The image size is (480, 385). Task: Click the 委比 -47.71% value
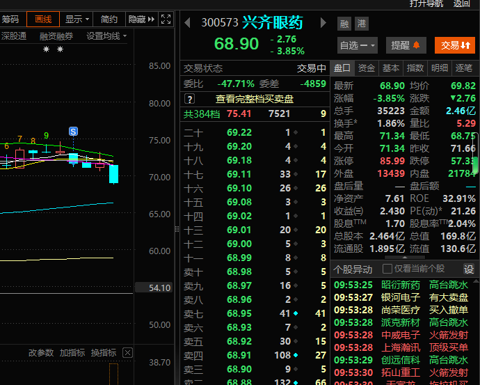(x=236, y=84)
